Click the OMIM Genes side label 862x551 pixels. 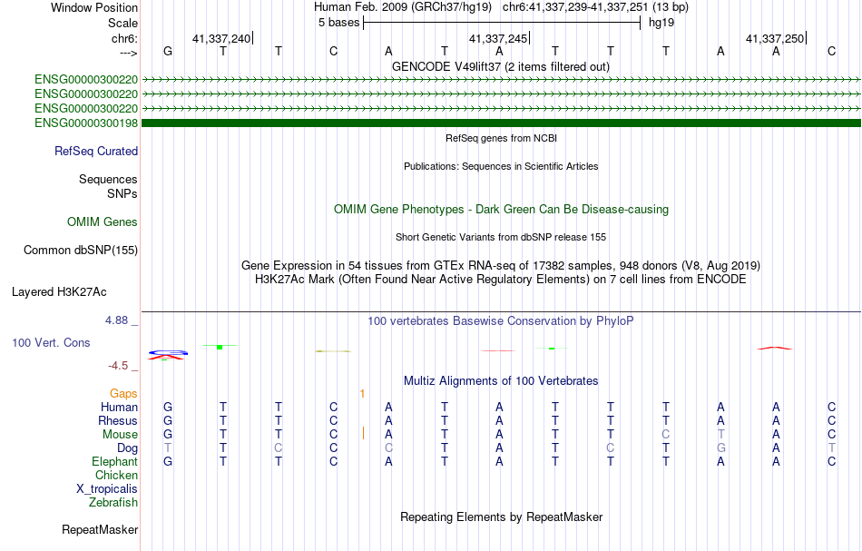(x=103, y=222)
